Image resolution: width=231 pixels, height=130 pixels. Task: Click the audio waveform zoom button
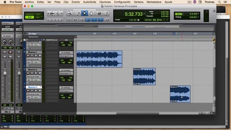tap(52, 13)
